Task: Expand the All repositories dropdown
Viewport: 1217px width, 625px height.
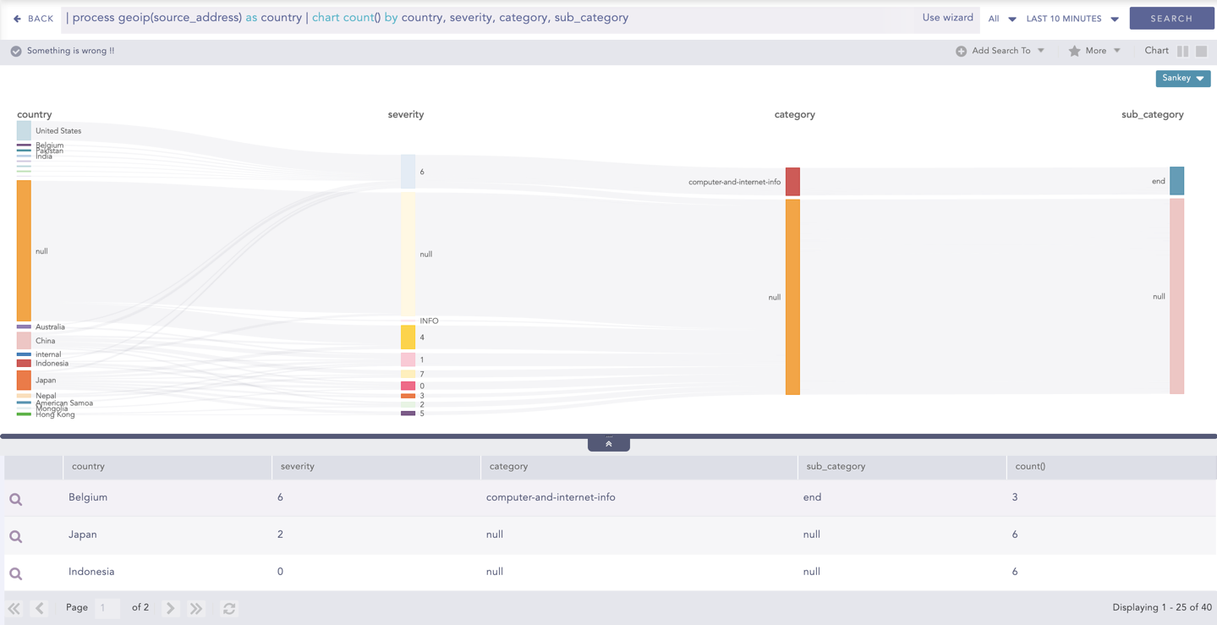Action: pos(1001,19)
